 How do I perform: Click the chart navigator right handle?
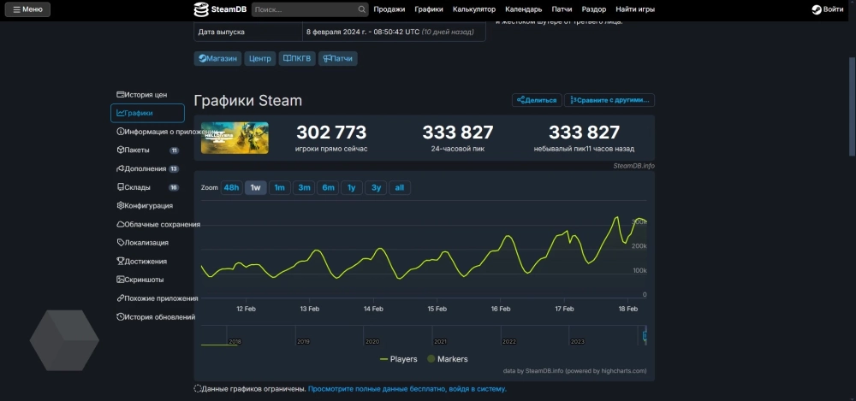click(645, 334)
